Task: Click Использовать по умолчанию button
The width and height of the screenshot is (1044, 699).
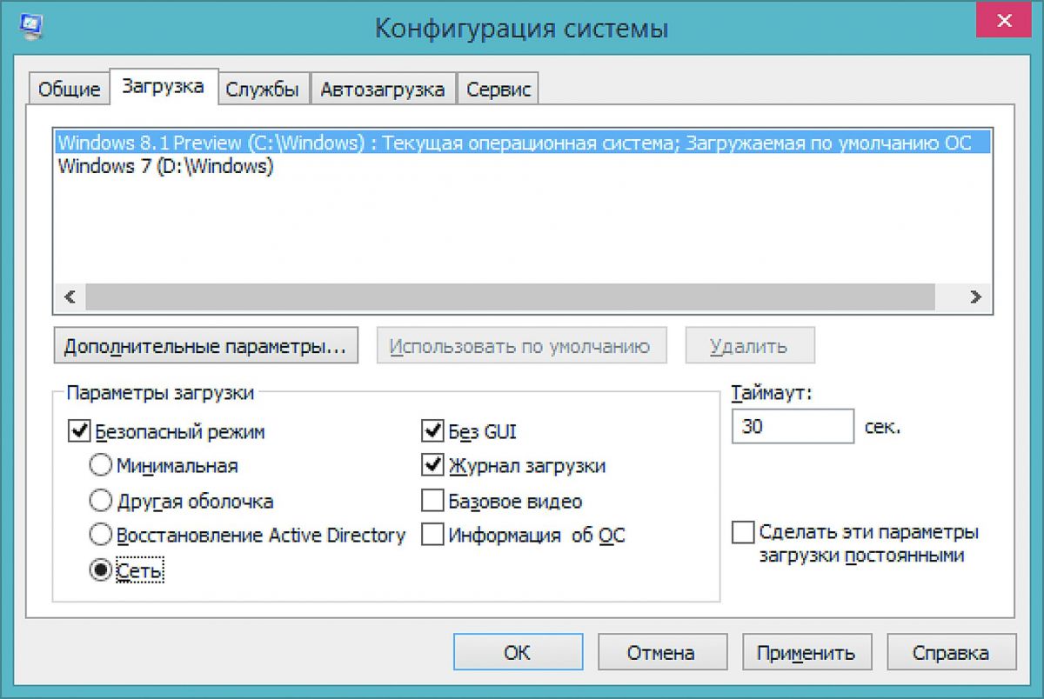Action: pos(520,345)
